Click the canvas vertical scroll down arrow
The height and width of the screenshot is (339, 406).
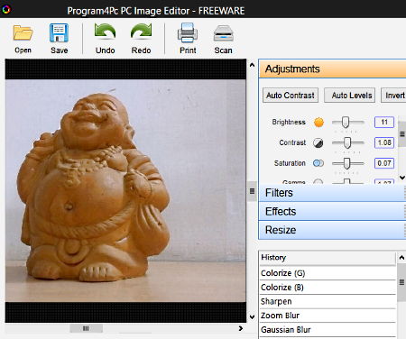(x=252, y=316)
